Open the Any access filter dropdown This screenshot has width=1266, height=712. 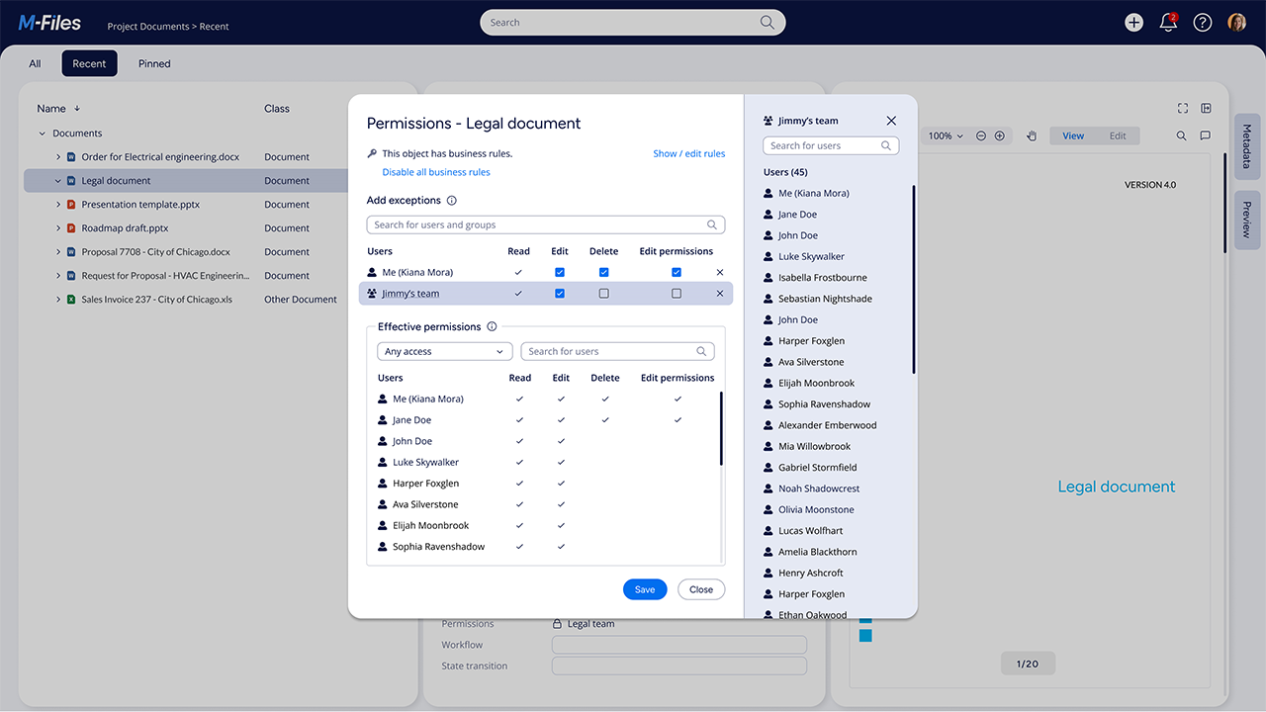444,351
